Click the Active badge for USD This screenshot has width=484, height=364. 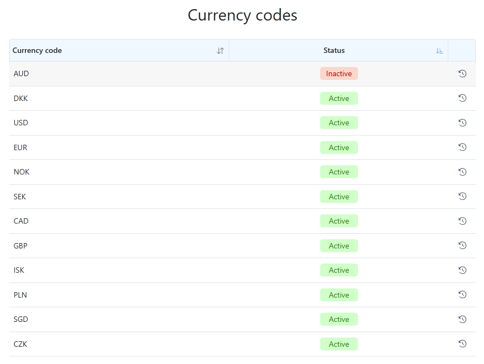tap(339, 123)
